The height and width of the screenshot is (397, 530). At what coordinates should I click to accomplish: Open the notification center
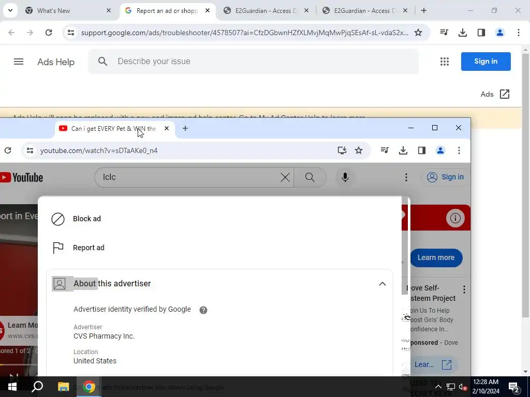(x=514, y=387)
